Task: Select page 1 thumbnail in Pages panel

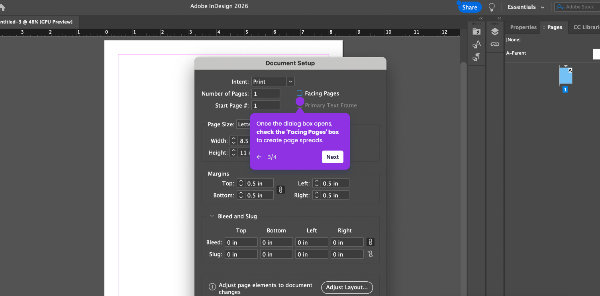Action: point(566,75)
